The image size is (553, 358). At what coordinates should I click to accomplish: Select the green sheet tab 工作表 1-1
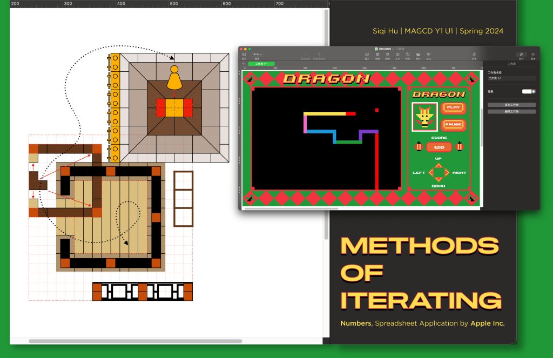click(261, 64)
